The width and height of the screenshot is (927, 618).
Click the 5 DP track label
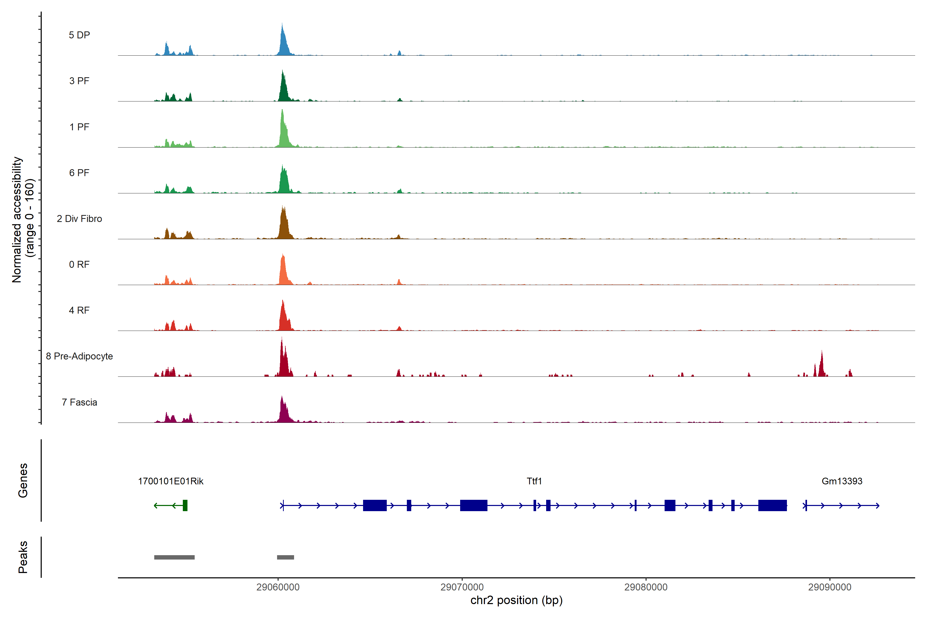tap(79, 35)
